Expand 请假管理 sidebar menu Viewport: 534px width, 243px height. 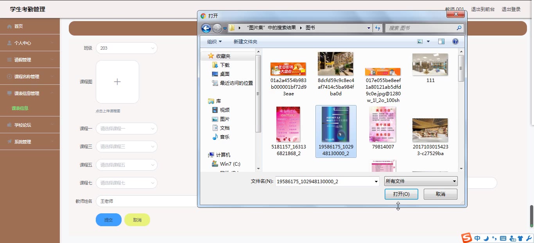click(x=30, y=60)
